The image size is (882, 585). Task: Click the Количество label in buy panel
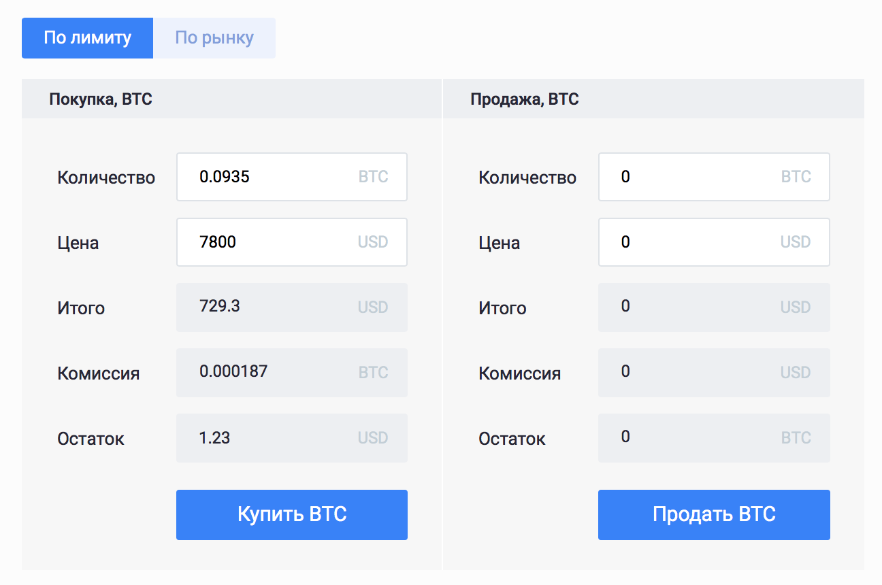tap(106, 178)
